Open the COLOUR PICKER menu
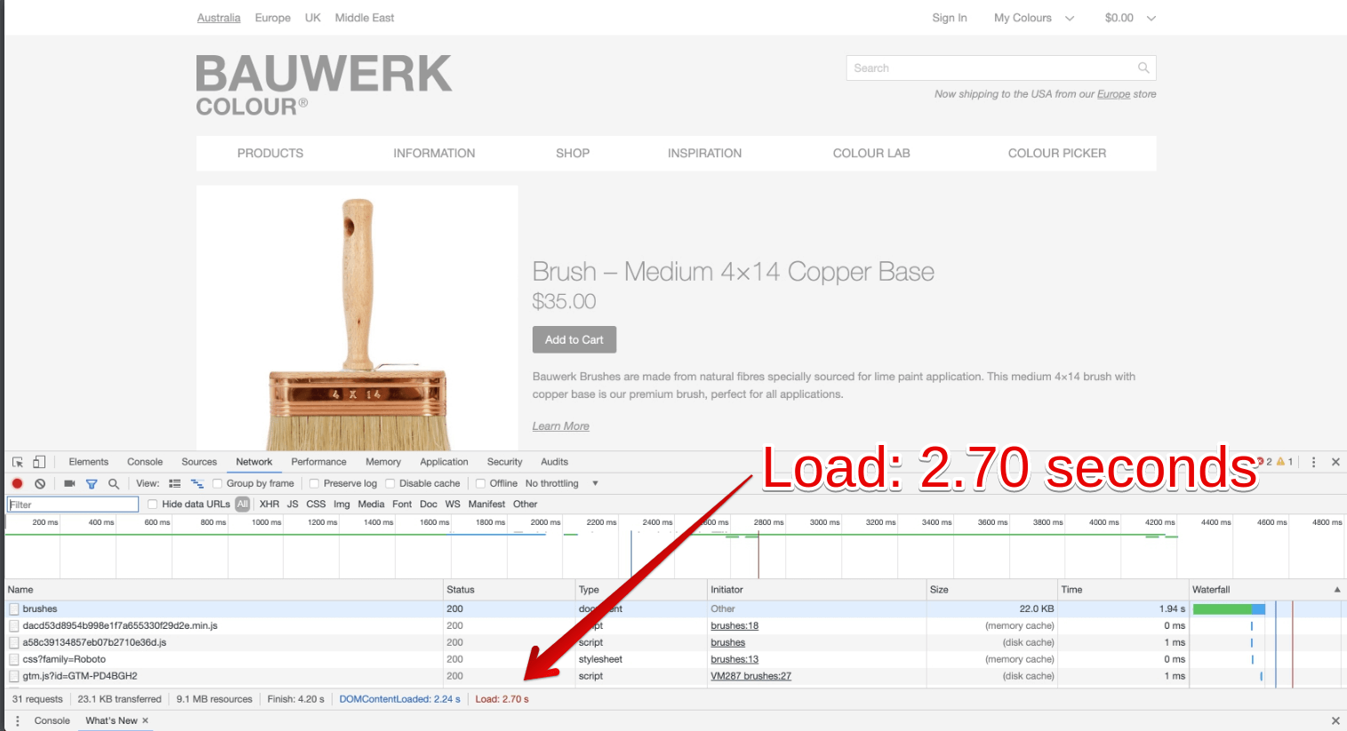The height and width of the screenshot is (731, 1347). [1057, 153]
